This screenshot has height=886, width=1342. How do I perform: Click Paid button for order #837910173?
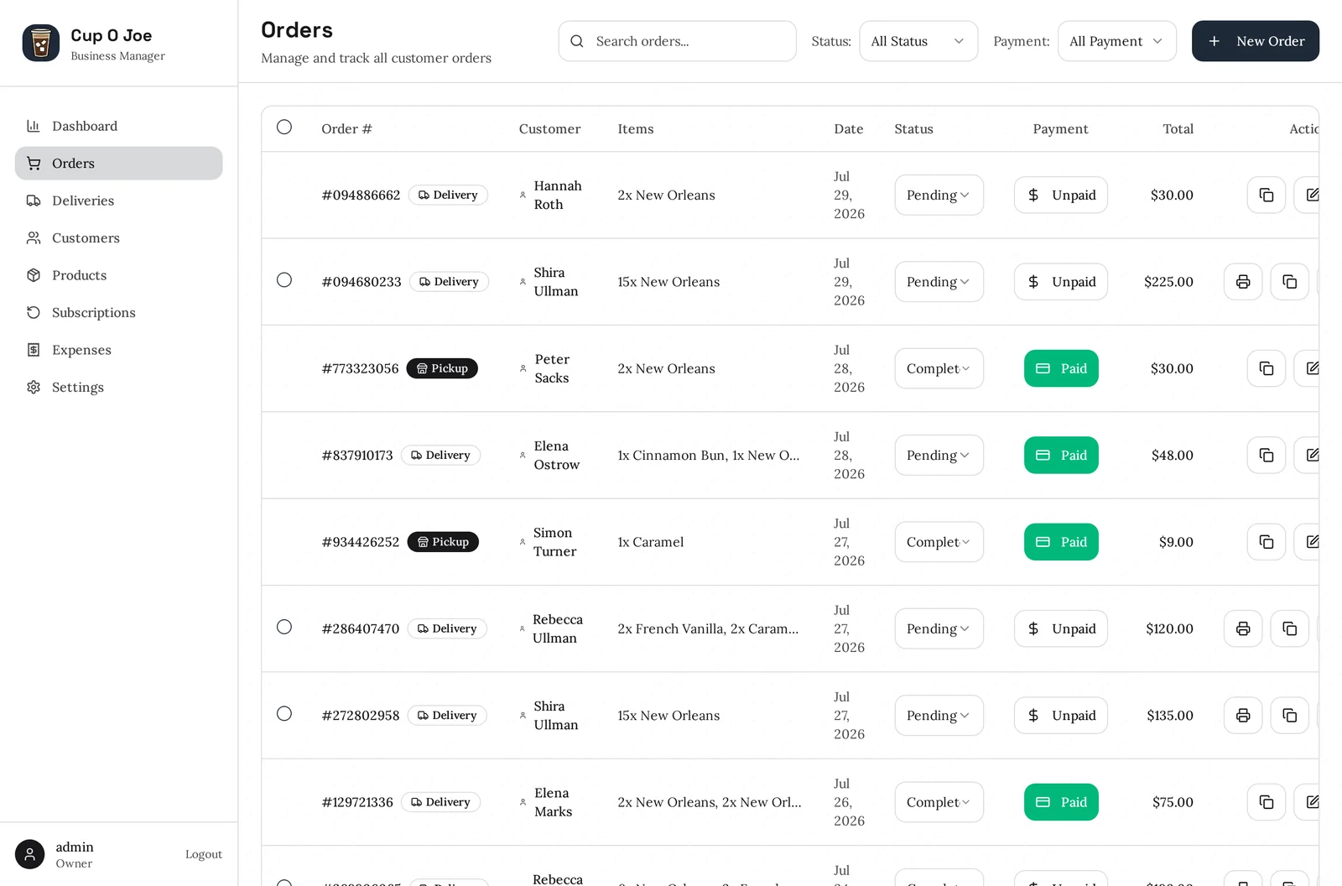pyautogui.click(x=1061, y=455)
